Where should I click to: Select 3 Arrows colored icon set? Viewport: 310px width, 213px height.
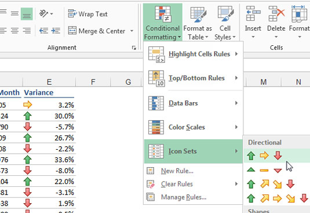pyautogui.click(x=264, y=156)
